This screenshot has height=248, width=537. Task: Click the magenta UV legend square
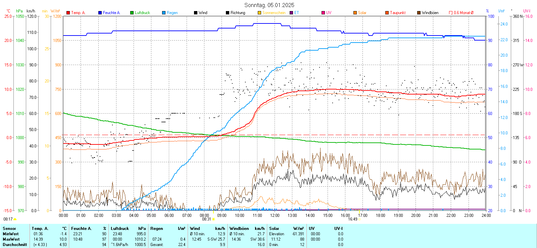click(x=323, y=13)
